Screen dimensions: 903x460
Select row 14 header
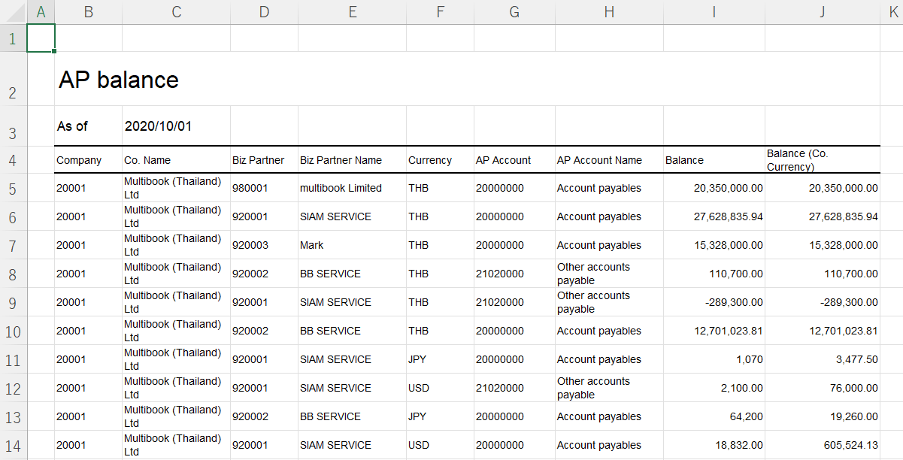13,445
